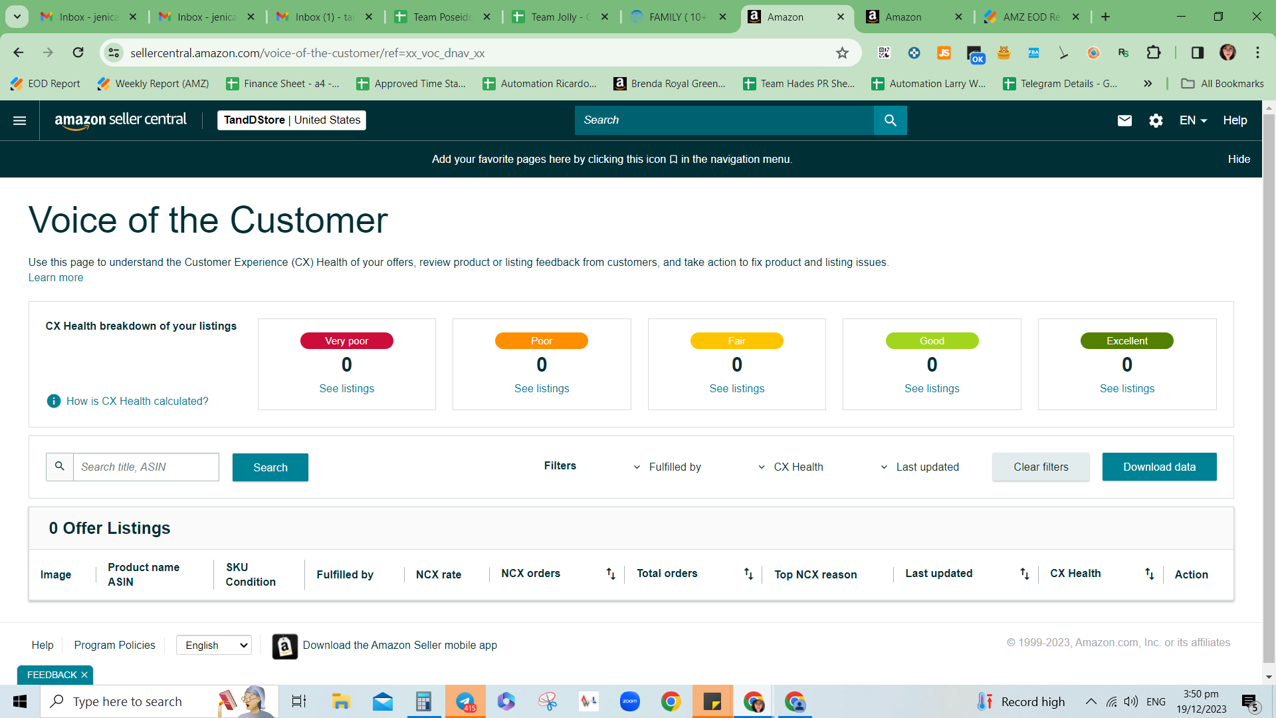Sort the table by CX Health
Screen dimensions: 1276x718
1149,574
